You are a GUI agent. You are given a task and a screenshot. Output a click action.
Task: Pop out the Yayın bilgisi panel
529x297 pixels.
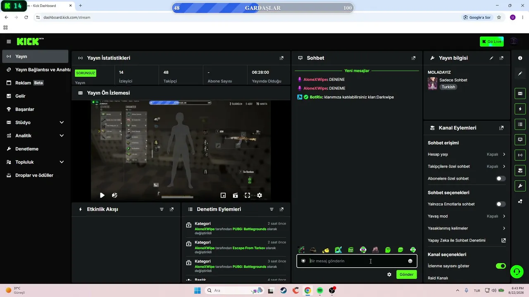point(501,58)
